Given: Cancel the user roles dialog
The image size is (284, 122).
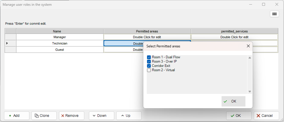Looking at the screenshot, I should click(266, 116).
